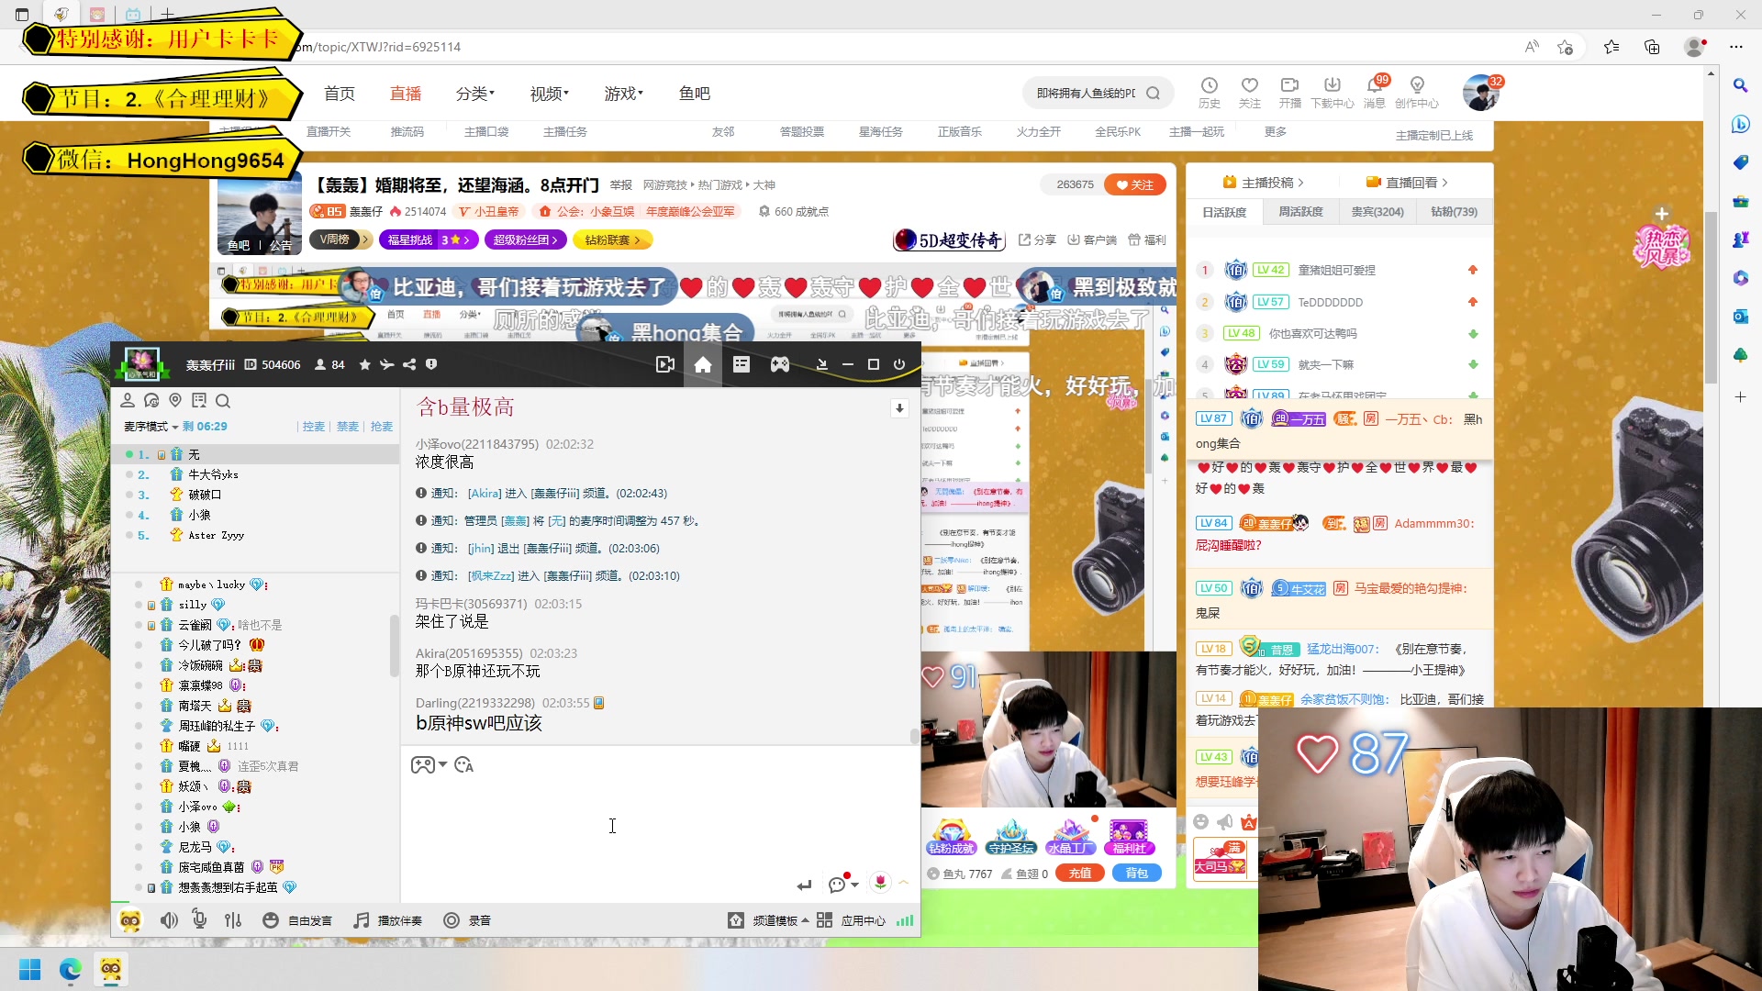
Task: Expand the 视频 dropdown in Douyu nav
Action: coord(550,94)
